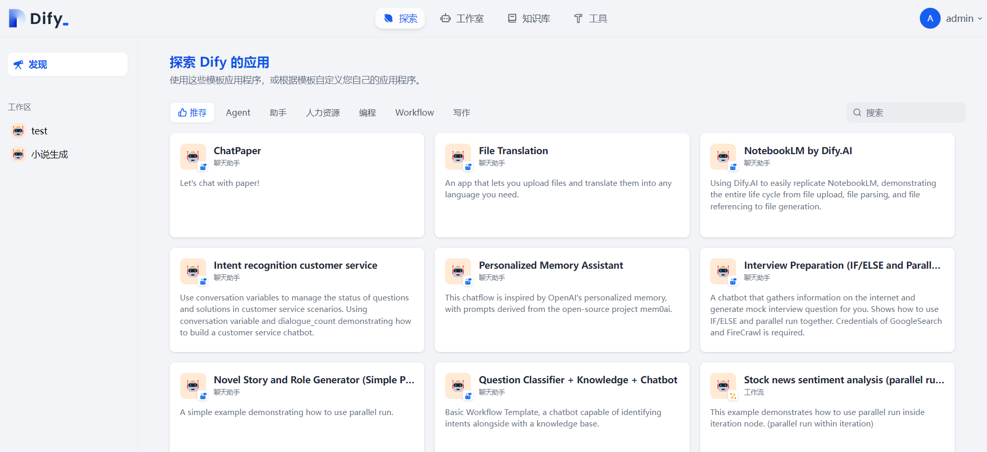Go to the 工具 tools tab
The image size is (987, 452).
pyautogui.click(x=591, y=19)
